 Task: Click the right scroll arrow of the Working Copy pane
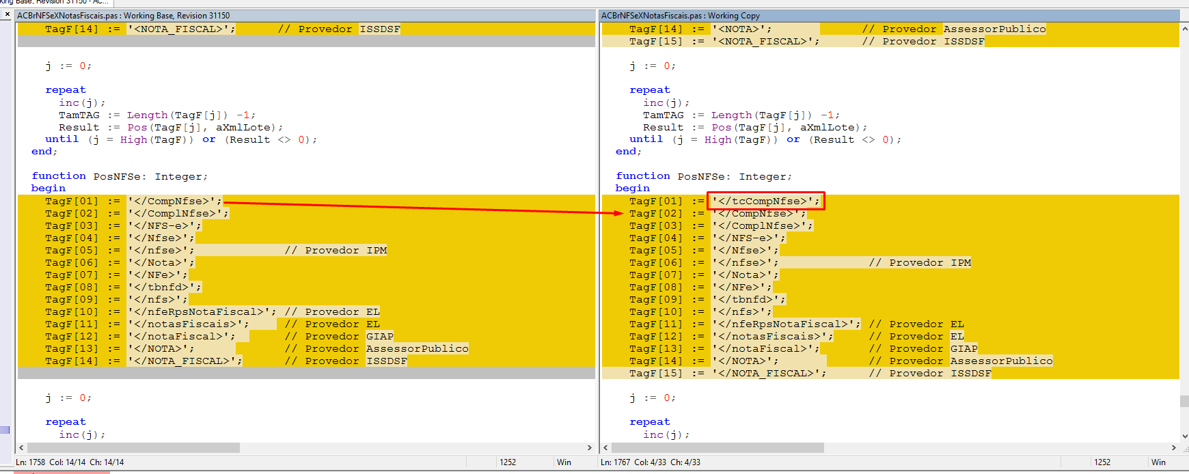point(1174,448)
